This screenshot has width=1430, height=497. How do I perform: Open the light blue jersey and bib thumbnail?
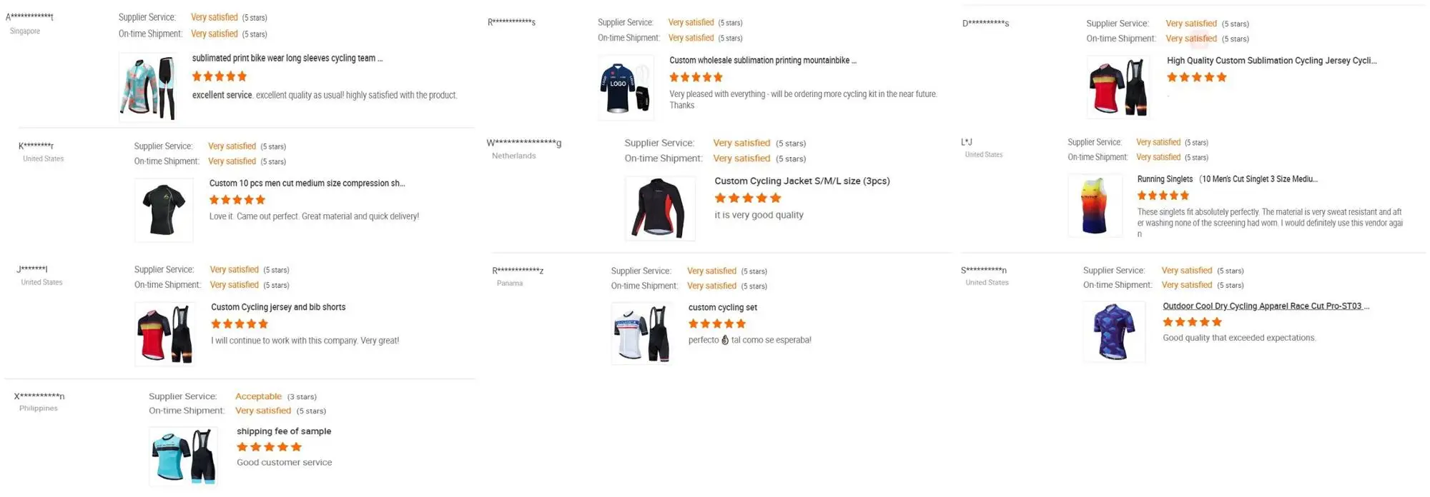pos(183,457)
